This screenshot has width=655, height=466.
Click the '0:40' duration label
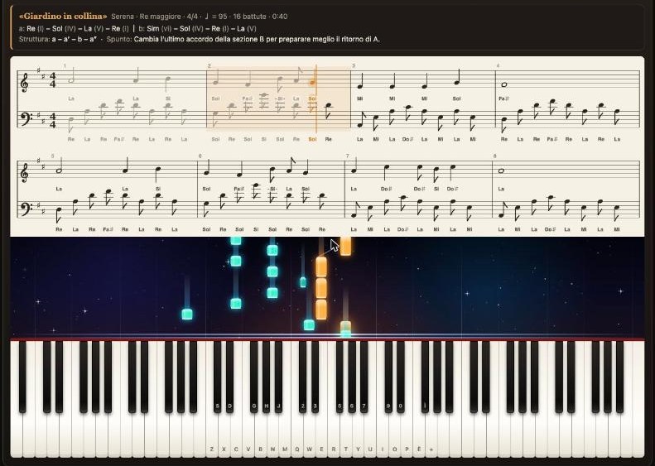tap(279, 17)
